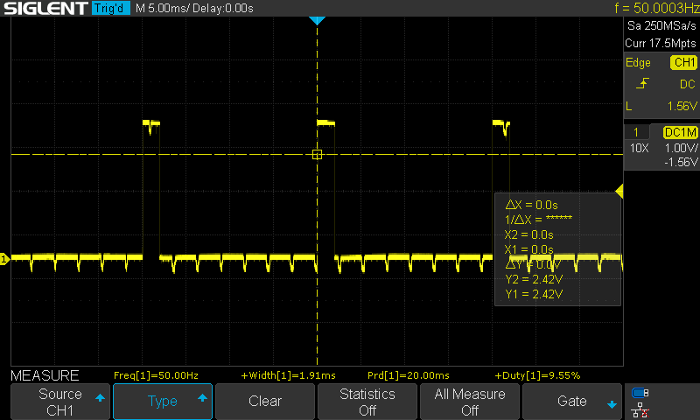Click the SIGLENT logo
Viewport: 700px width, 420px height.
45,9
